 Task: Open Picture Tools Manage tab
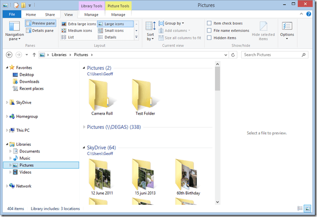pos(118,15)
